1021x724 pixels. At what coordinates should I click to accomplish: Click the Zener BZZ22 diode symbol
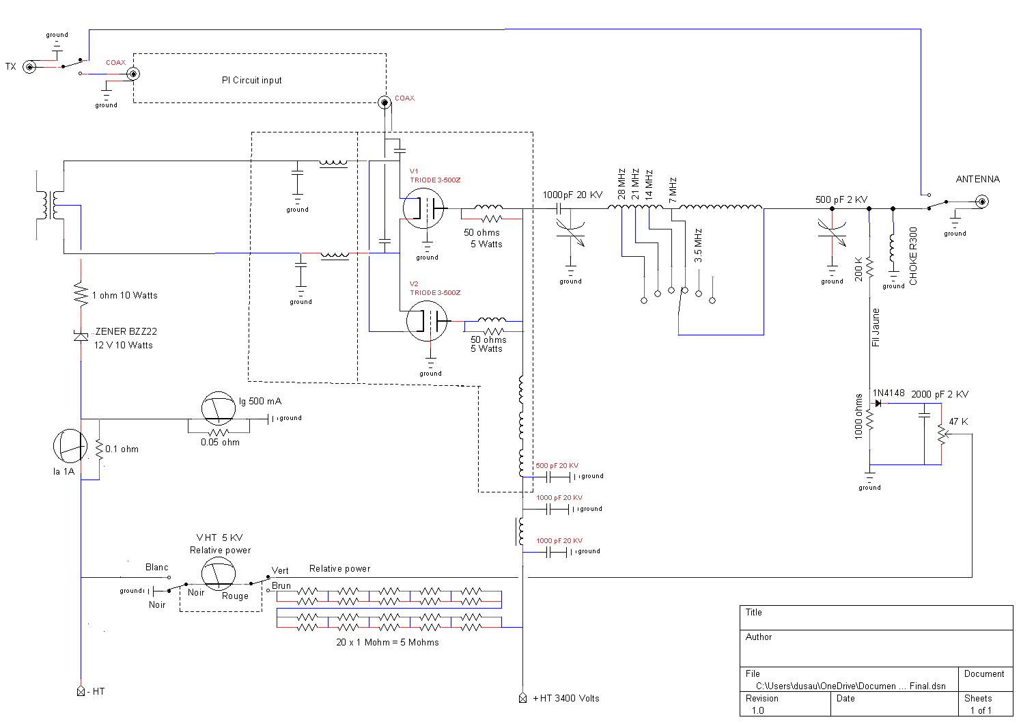81,335
